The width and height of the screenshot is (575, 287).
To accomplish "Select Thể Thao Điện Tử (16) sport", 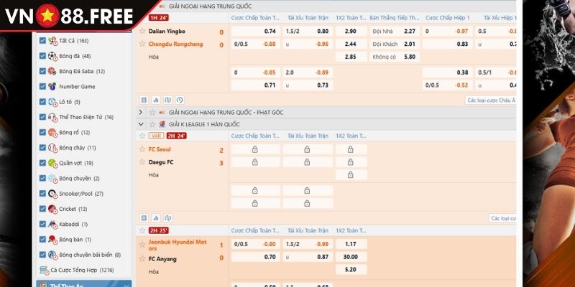I will point(80,117).
